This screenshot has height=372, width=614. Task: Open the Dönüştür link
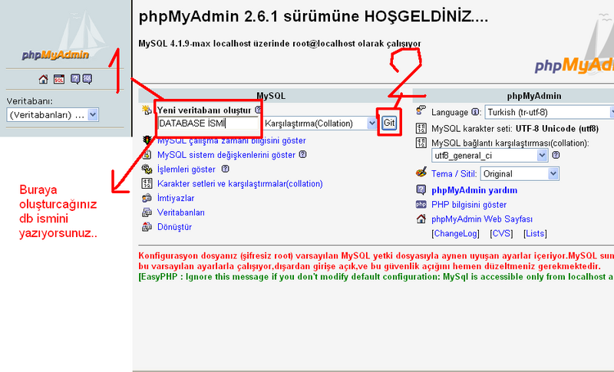click(175, 227)
